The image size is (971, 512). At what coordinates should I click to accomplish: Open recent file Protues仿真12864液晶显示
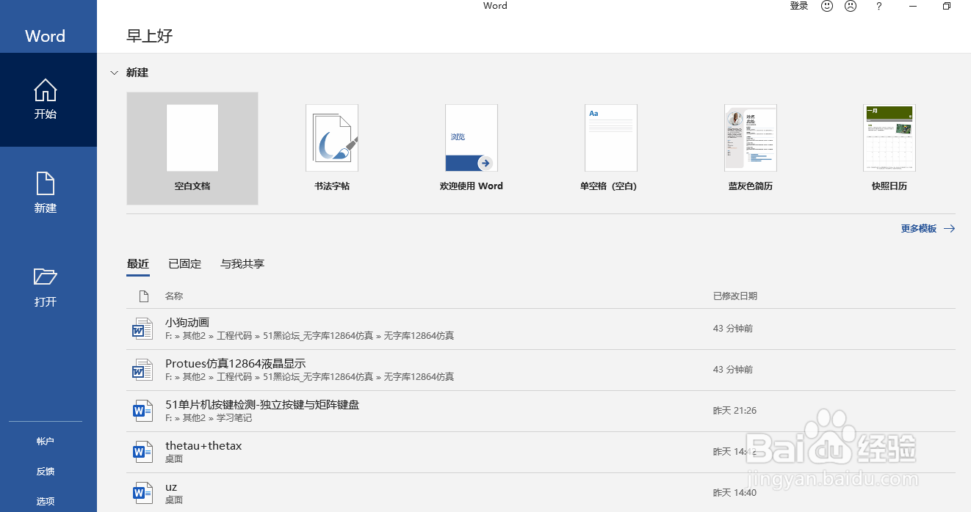tap(235, 363)
